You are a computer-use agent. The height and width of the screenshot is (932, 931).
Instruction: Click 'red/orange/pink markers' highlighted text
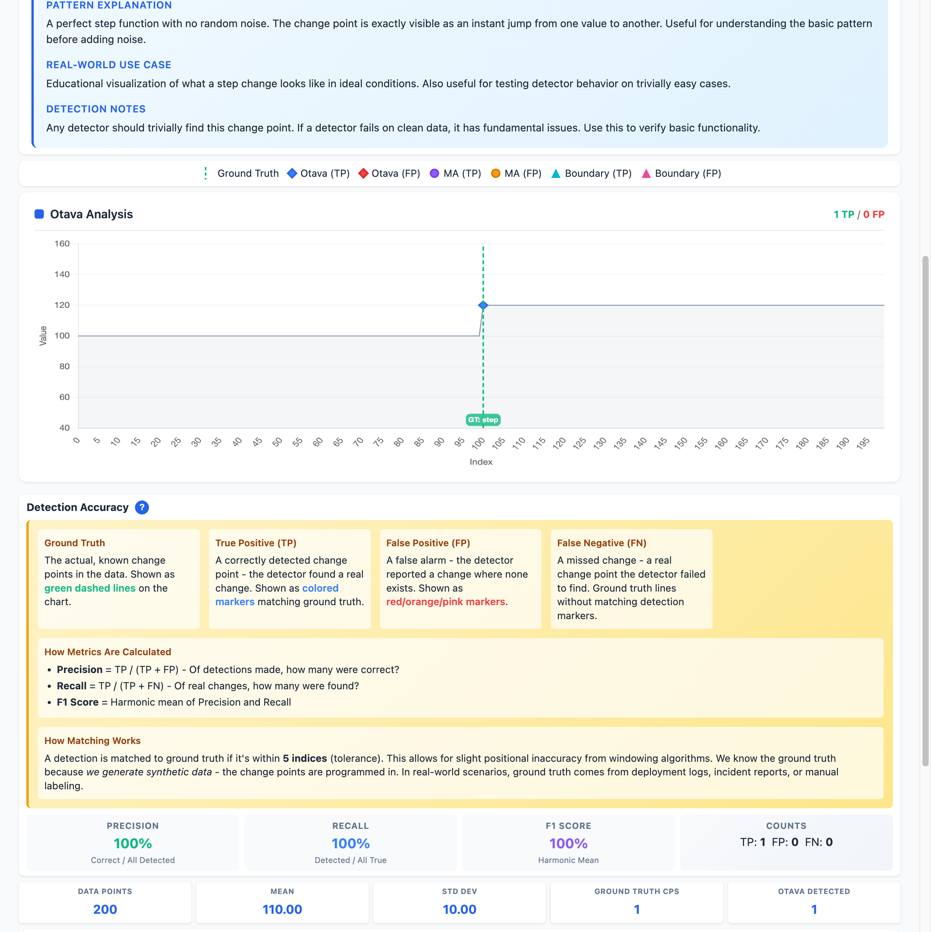[445, 602]
